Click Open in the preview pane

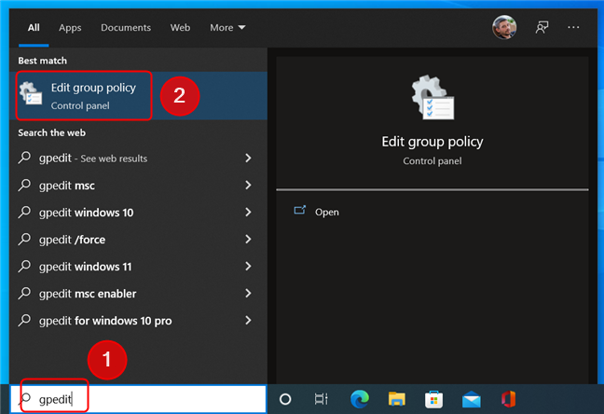pyautogui.click(x=326, y=212)
